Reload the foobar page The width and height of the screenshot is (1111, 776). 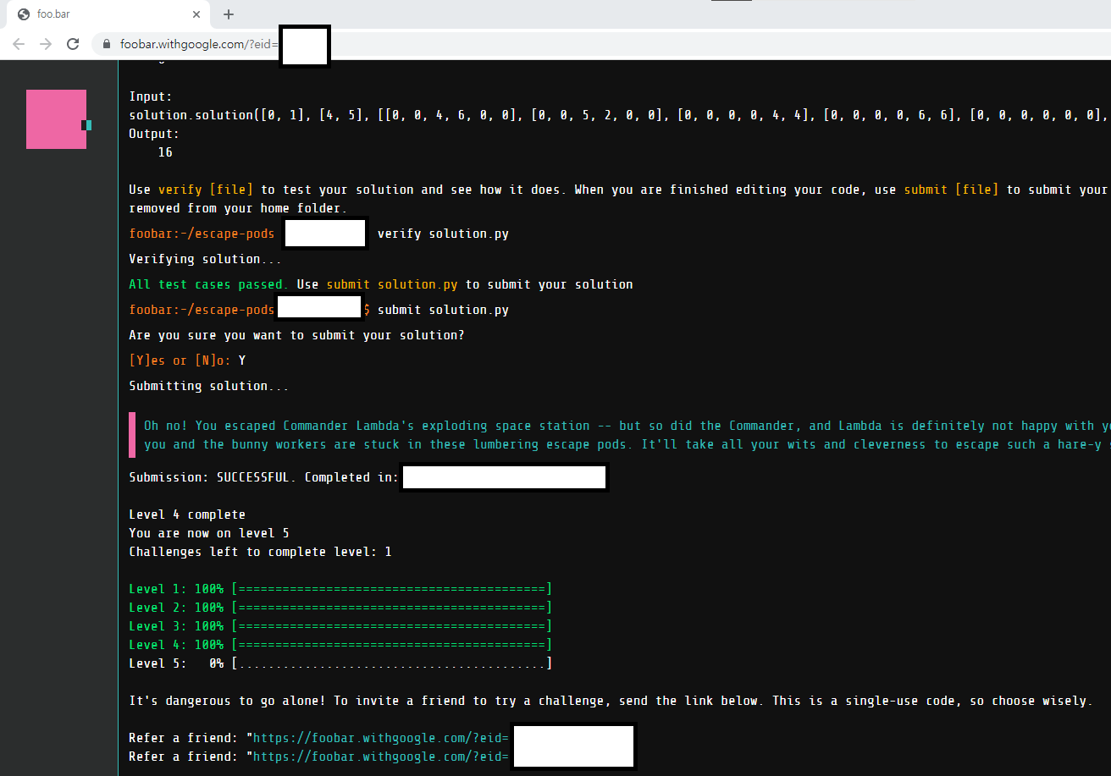point(73,44)
